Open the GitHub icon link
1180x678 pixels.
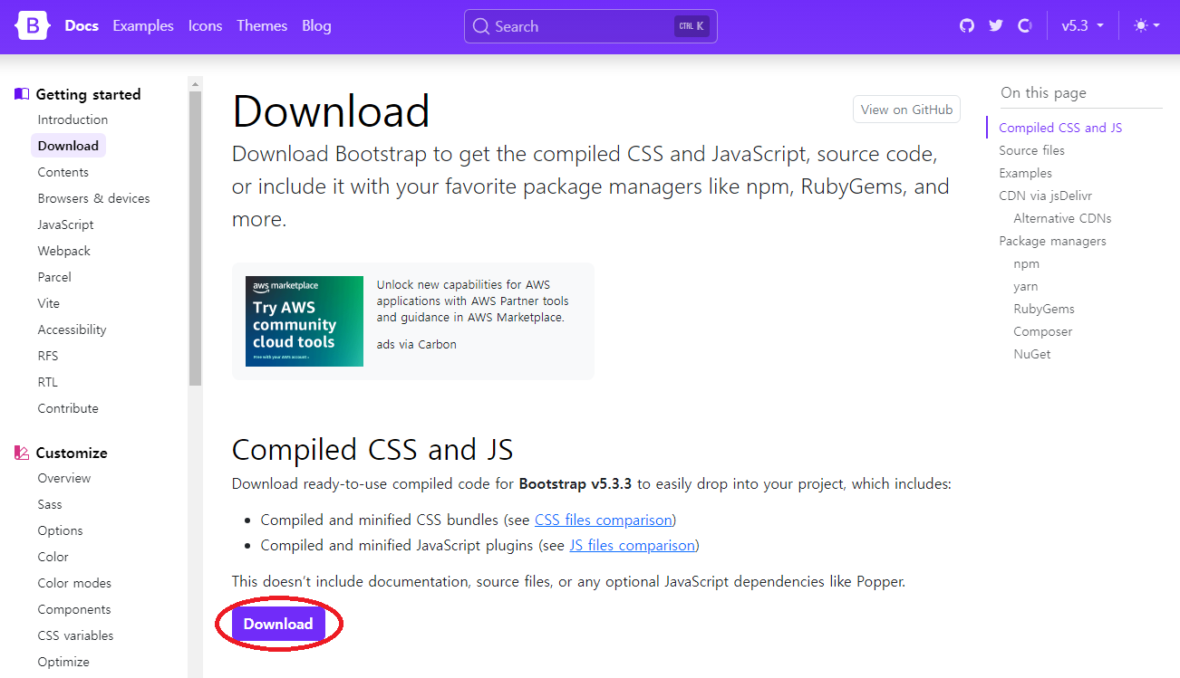coord(967,26)
